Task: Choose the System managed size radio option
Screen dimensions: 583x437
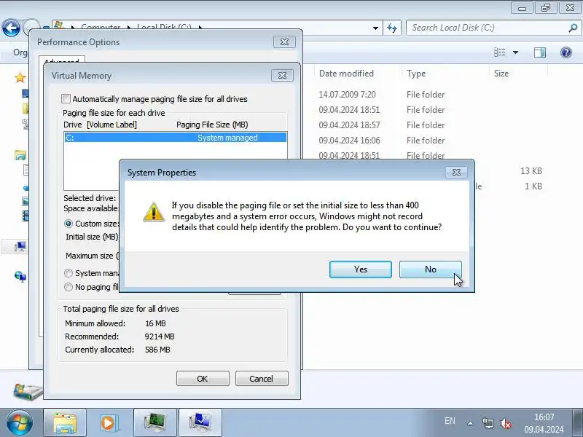Action: coord(69,274)
